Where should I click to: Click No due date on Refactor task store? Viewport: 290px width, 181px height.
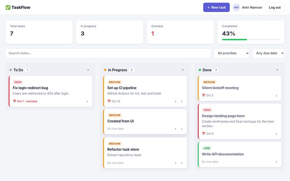click(115, 163)
